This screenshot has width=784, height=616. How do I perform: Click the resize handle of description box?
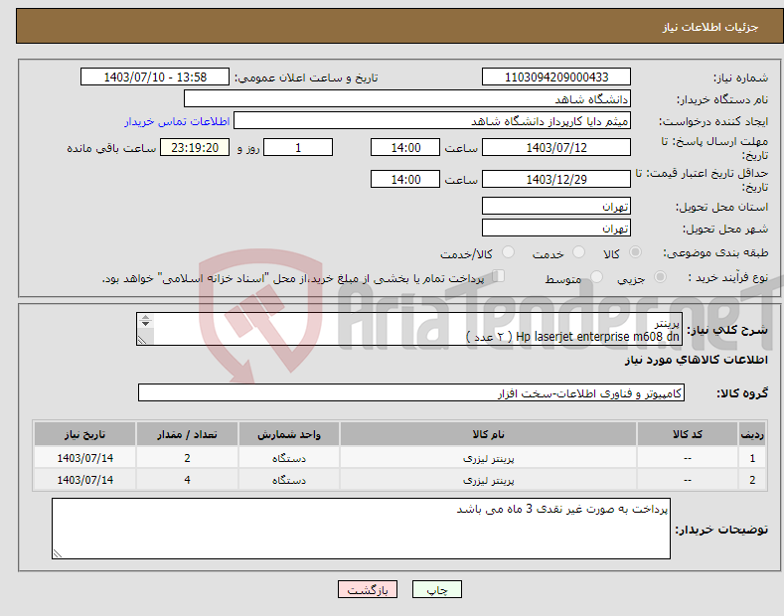tap(142, 340)
